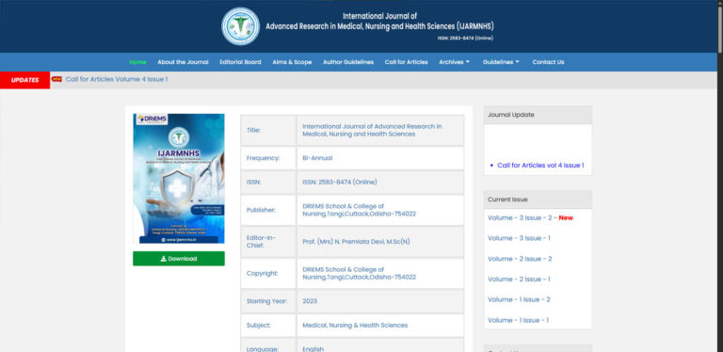
Task: Click the Bi-Annual frequency value
Action: [317, 158]
